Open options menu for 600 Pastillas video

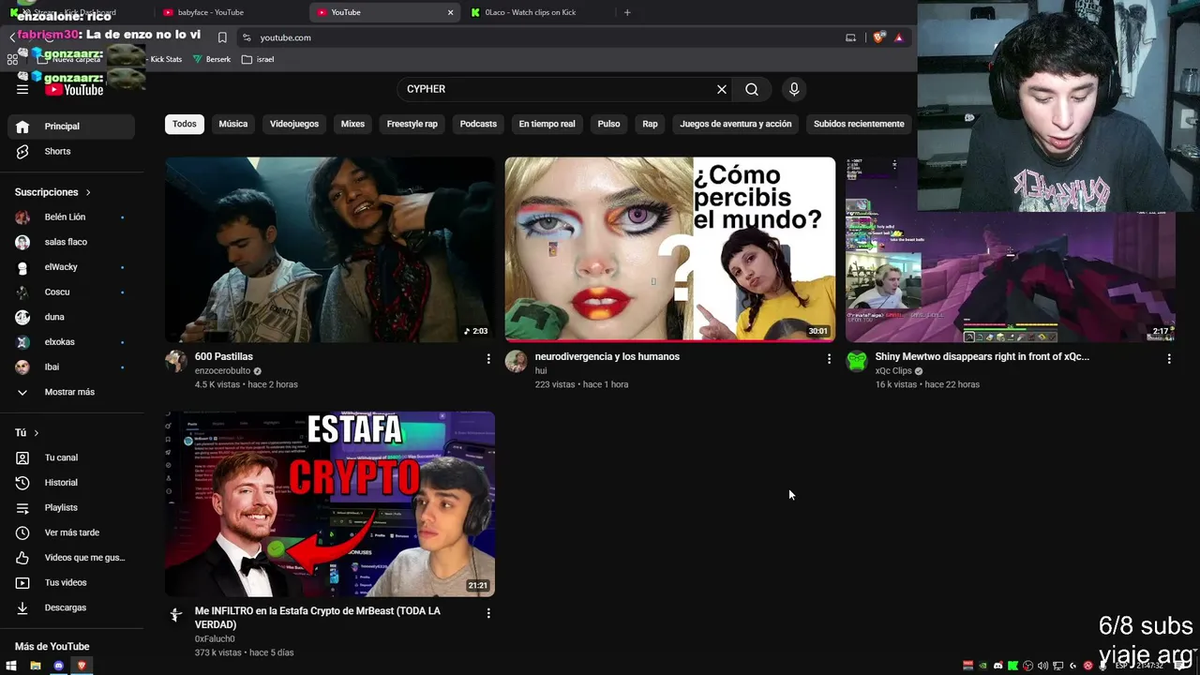tap(488, 359)
